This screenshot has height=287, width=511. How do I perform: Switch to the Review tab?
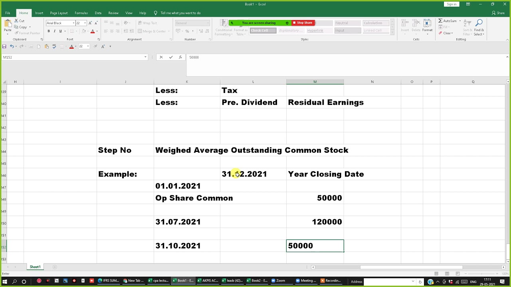[x=113, y=13]
